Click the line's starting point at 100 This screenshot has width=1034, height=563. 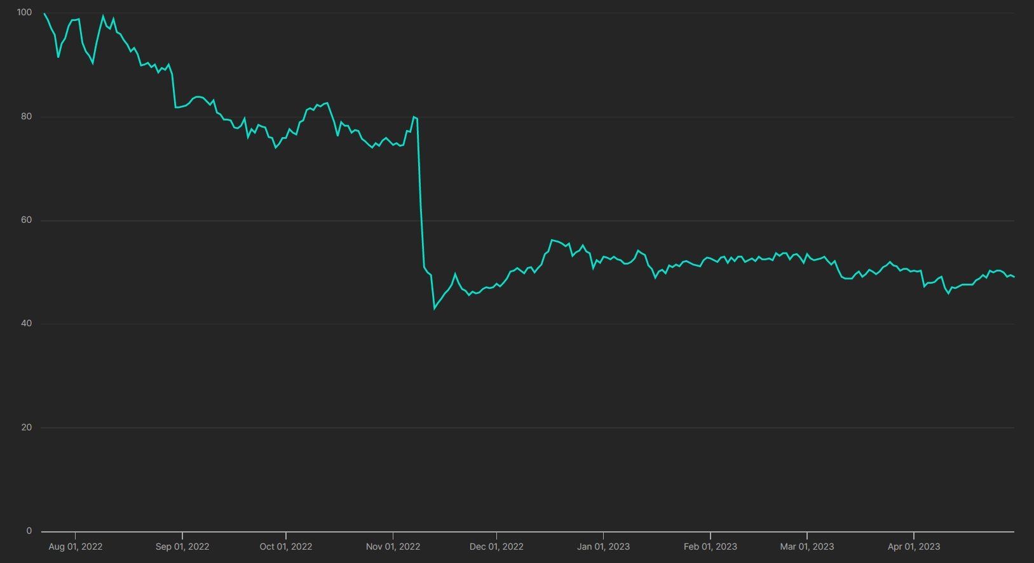pyautogui.click(x=44, y=13)
